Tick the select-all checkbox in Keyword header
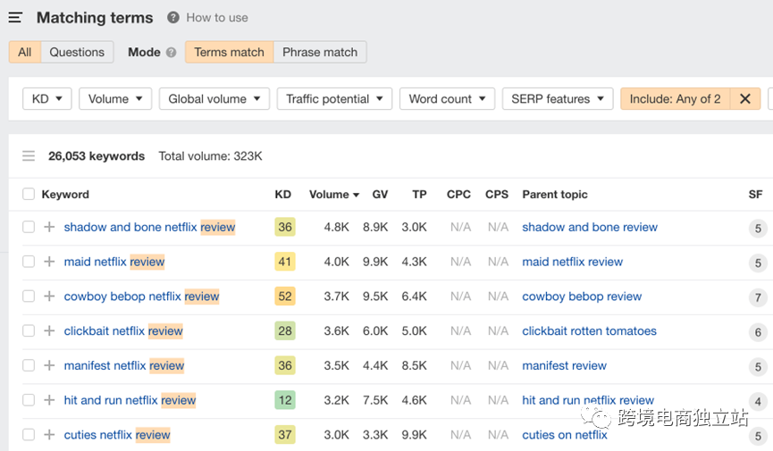773x451 pixels. (x=29, y=194)
